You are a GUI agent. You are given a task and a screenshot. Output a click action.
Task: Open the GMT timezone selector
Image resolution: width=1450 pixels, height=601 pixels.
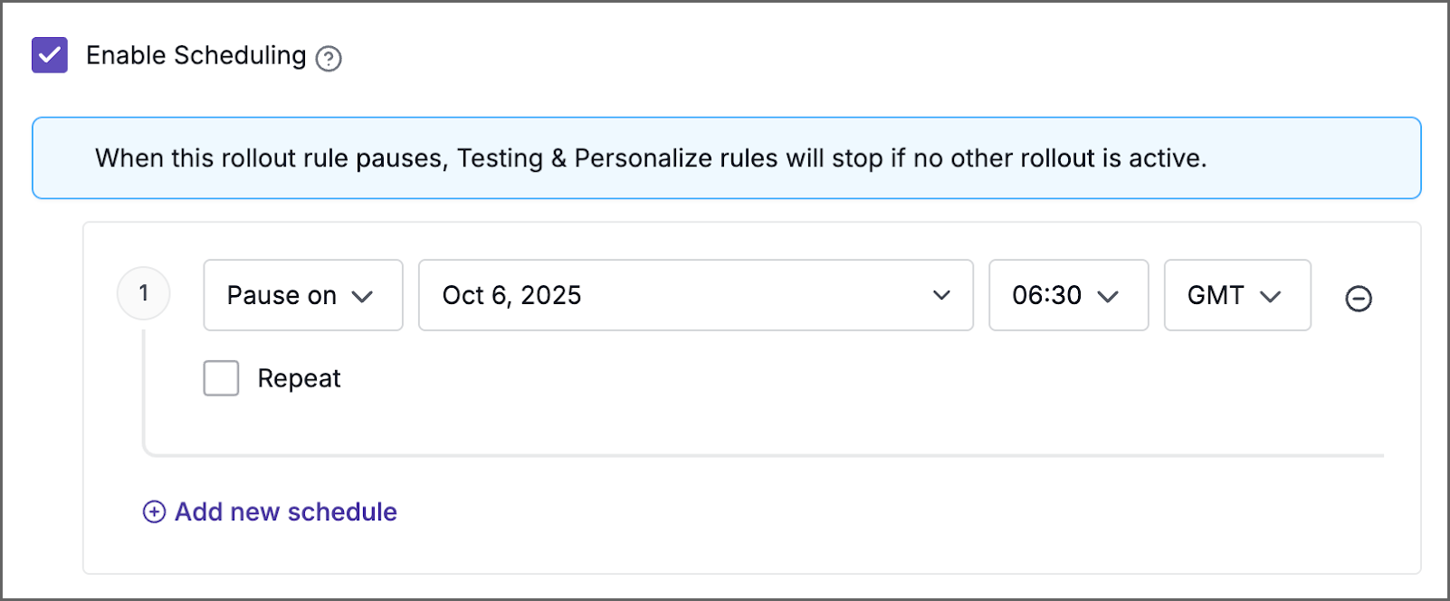[1236, 295]
